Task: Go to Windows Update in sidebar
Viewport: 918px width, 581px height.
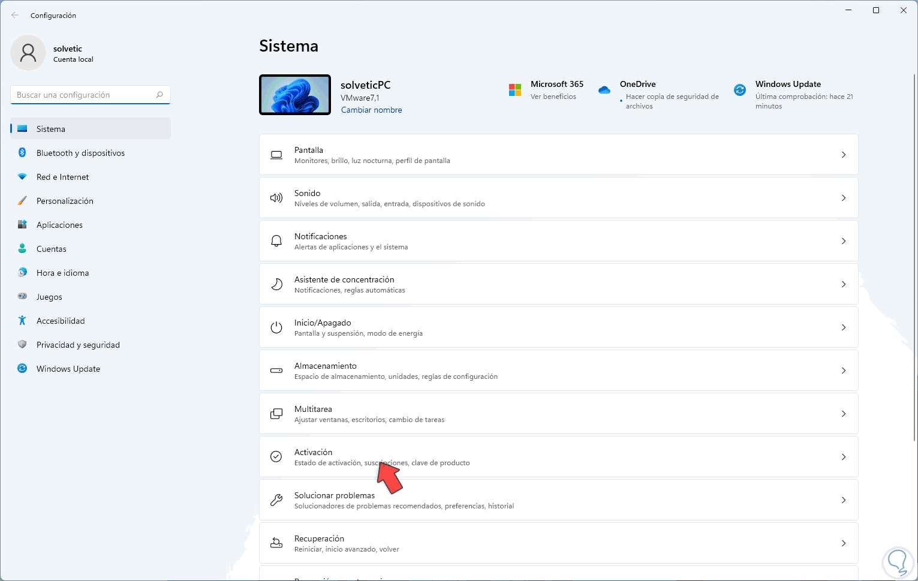Action: (68, 369)
